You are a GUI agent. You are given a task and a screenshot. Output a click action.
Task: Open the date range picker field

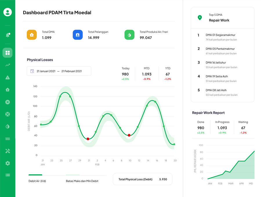point(59,71)
